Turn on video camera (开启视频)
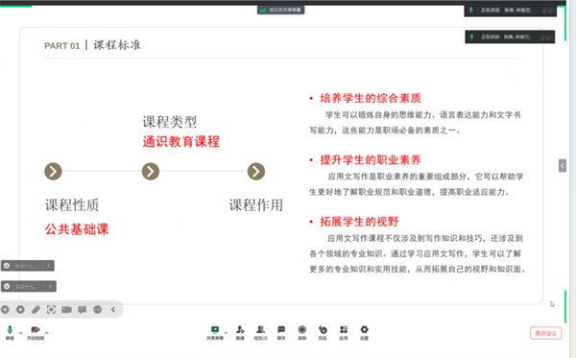 pyautogui.click(x=36, y=332)
